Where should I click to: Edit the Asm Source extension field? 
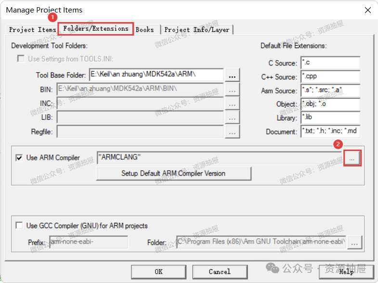[330, 90]
